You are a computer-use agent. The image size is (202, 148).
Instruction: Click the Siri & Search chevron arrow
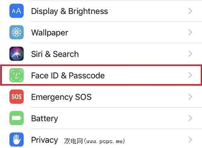click(x=190, y=54)
